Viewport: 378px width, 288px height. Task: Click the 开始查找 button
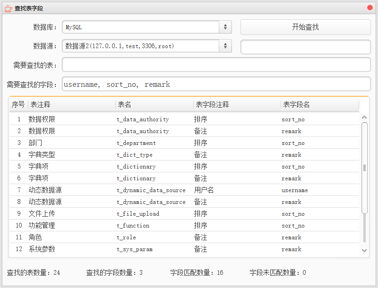point(305,27)
